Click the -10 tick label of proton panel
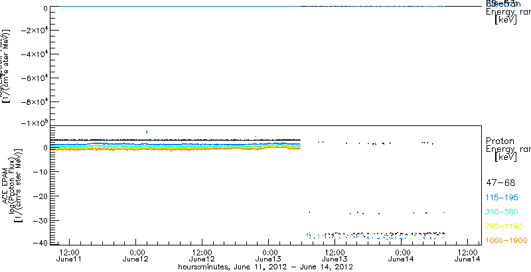The image size is (531, 272). [39, 172]
